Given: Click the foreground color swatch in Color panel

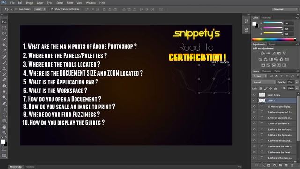Looking at the screenshot, I should coord(254,24).
